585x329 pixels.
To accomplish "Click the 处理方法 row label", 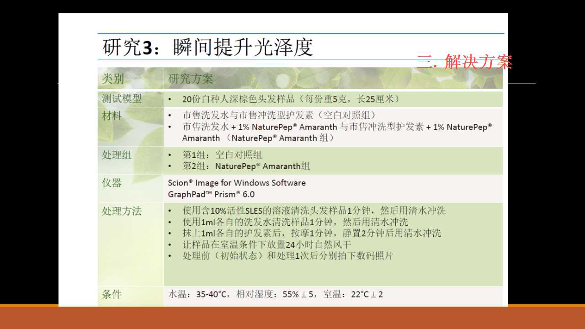I will [x=122, y=211].
